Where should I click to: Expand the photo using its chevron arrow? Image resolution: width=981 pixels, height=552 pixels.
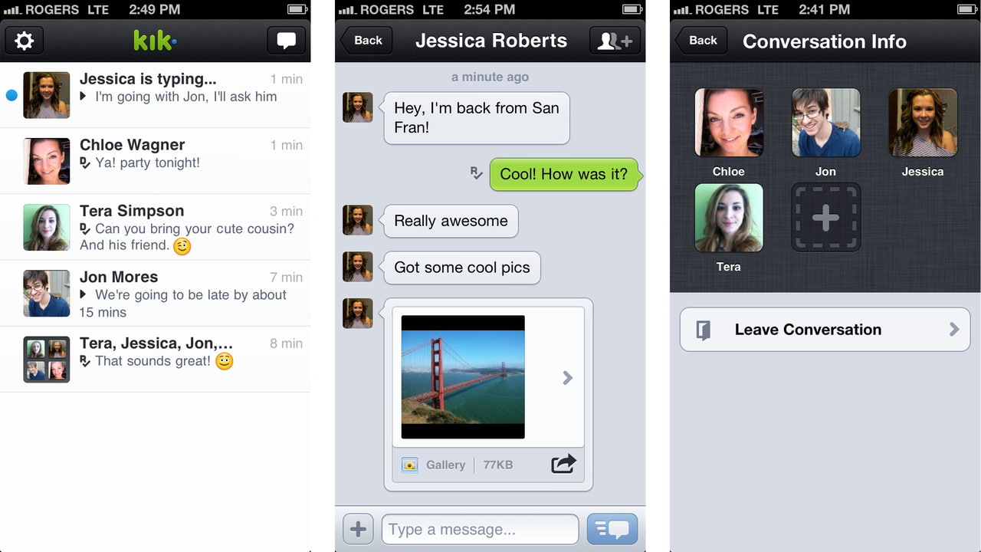point(567,377)
